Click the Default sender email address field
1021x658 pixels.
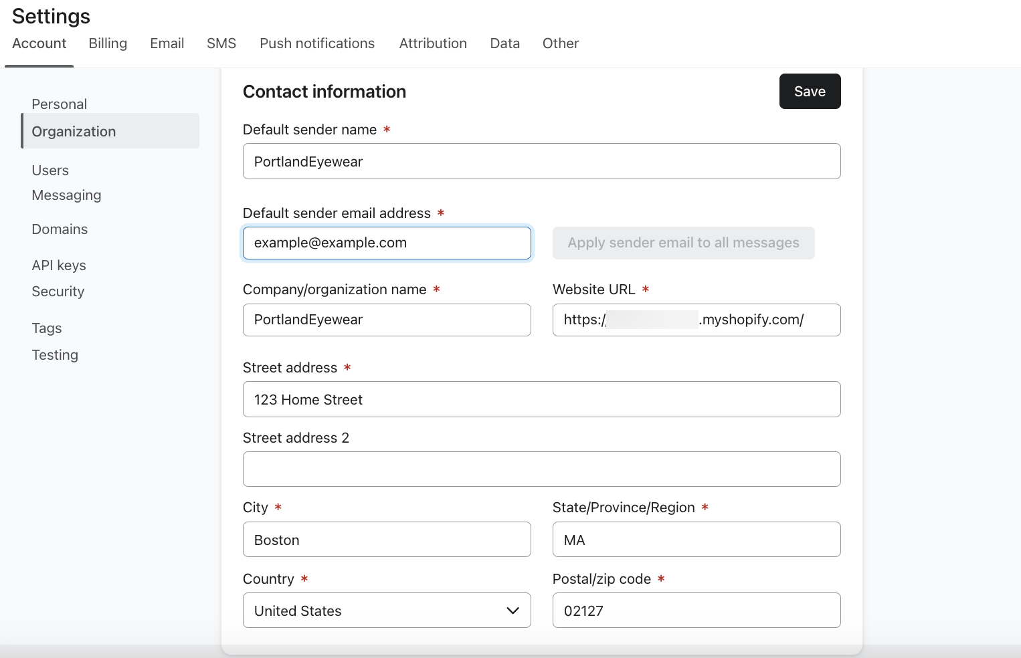[387, 243]
